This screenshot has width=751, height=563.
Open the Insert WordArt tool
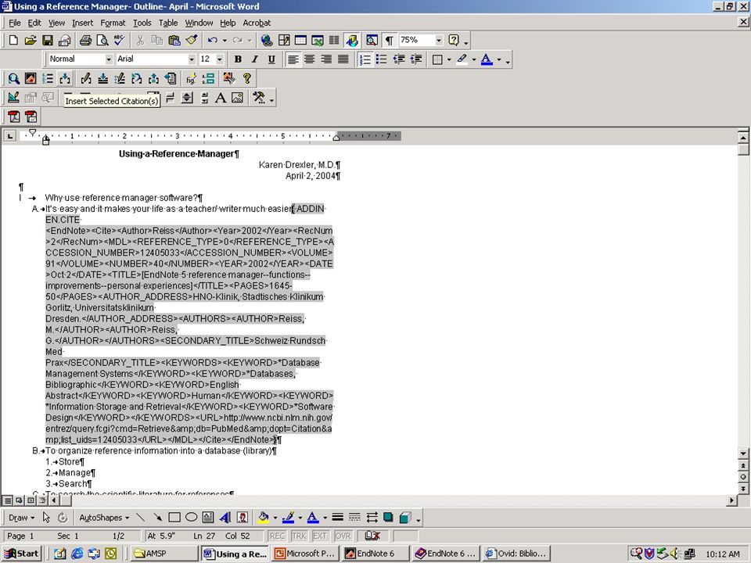click(225, 518)
